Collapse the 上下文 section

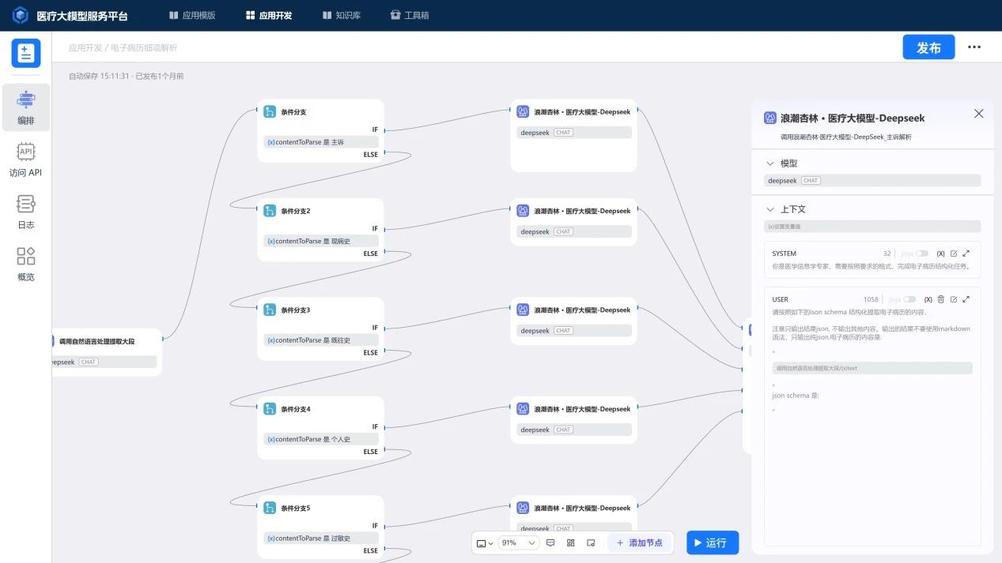[x=770, y=209]
